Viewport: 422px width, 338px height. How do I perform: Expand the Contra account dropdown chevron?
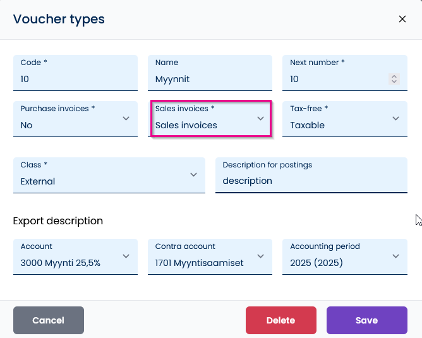tap(260, 256)
